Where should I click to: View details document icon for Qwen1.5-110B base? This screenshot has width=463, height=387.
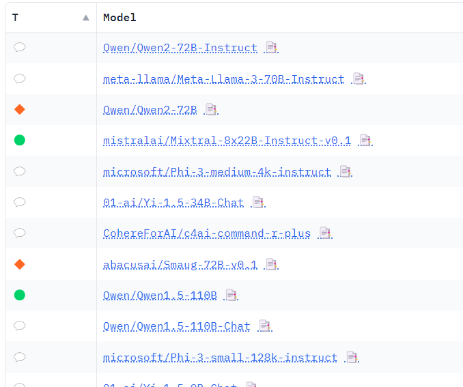coord(231,295)
